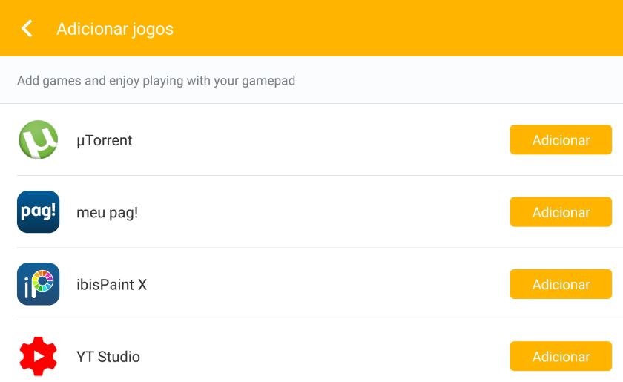The image size is (623, 382).
Task: Click blank space in the ibisPaint X row
Action: pyautogui.click(x=319, y=284)
